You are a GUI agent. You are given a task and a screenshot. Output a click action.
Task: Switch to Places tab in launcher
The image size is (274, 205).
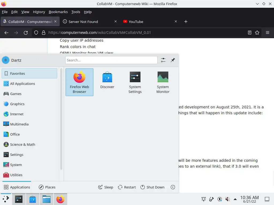coord(47,187)
